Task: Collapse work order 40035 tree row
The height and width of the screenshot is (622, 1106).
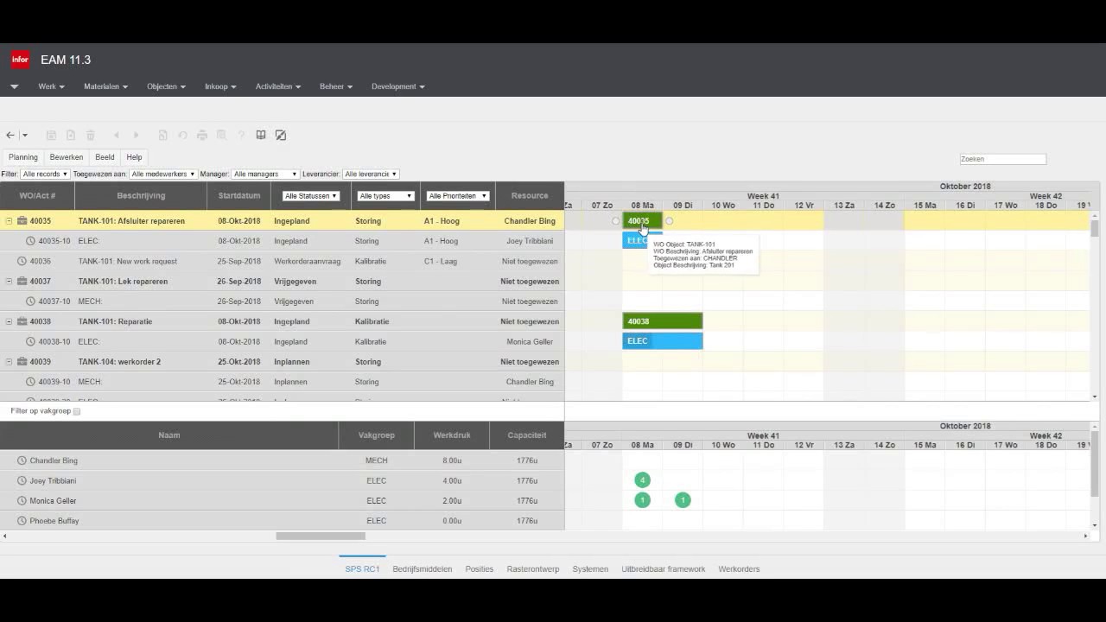Action: coord(10,221)
